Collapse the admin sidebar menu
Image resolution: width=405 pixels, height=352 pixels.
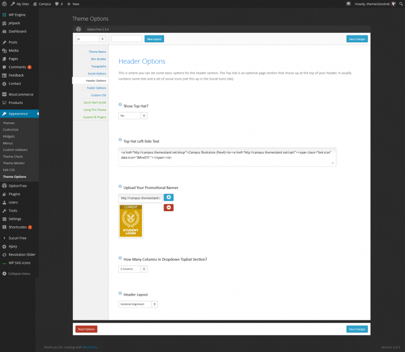point(19,273)
